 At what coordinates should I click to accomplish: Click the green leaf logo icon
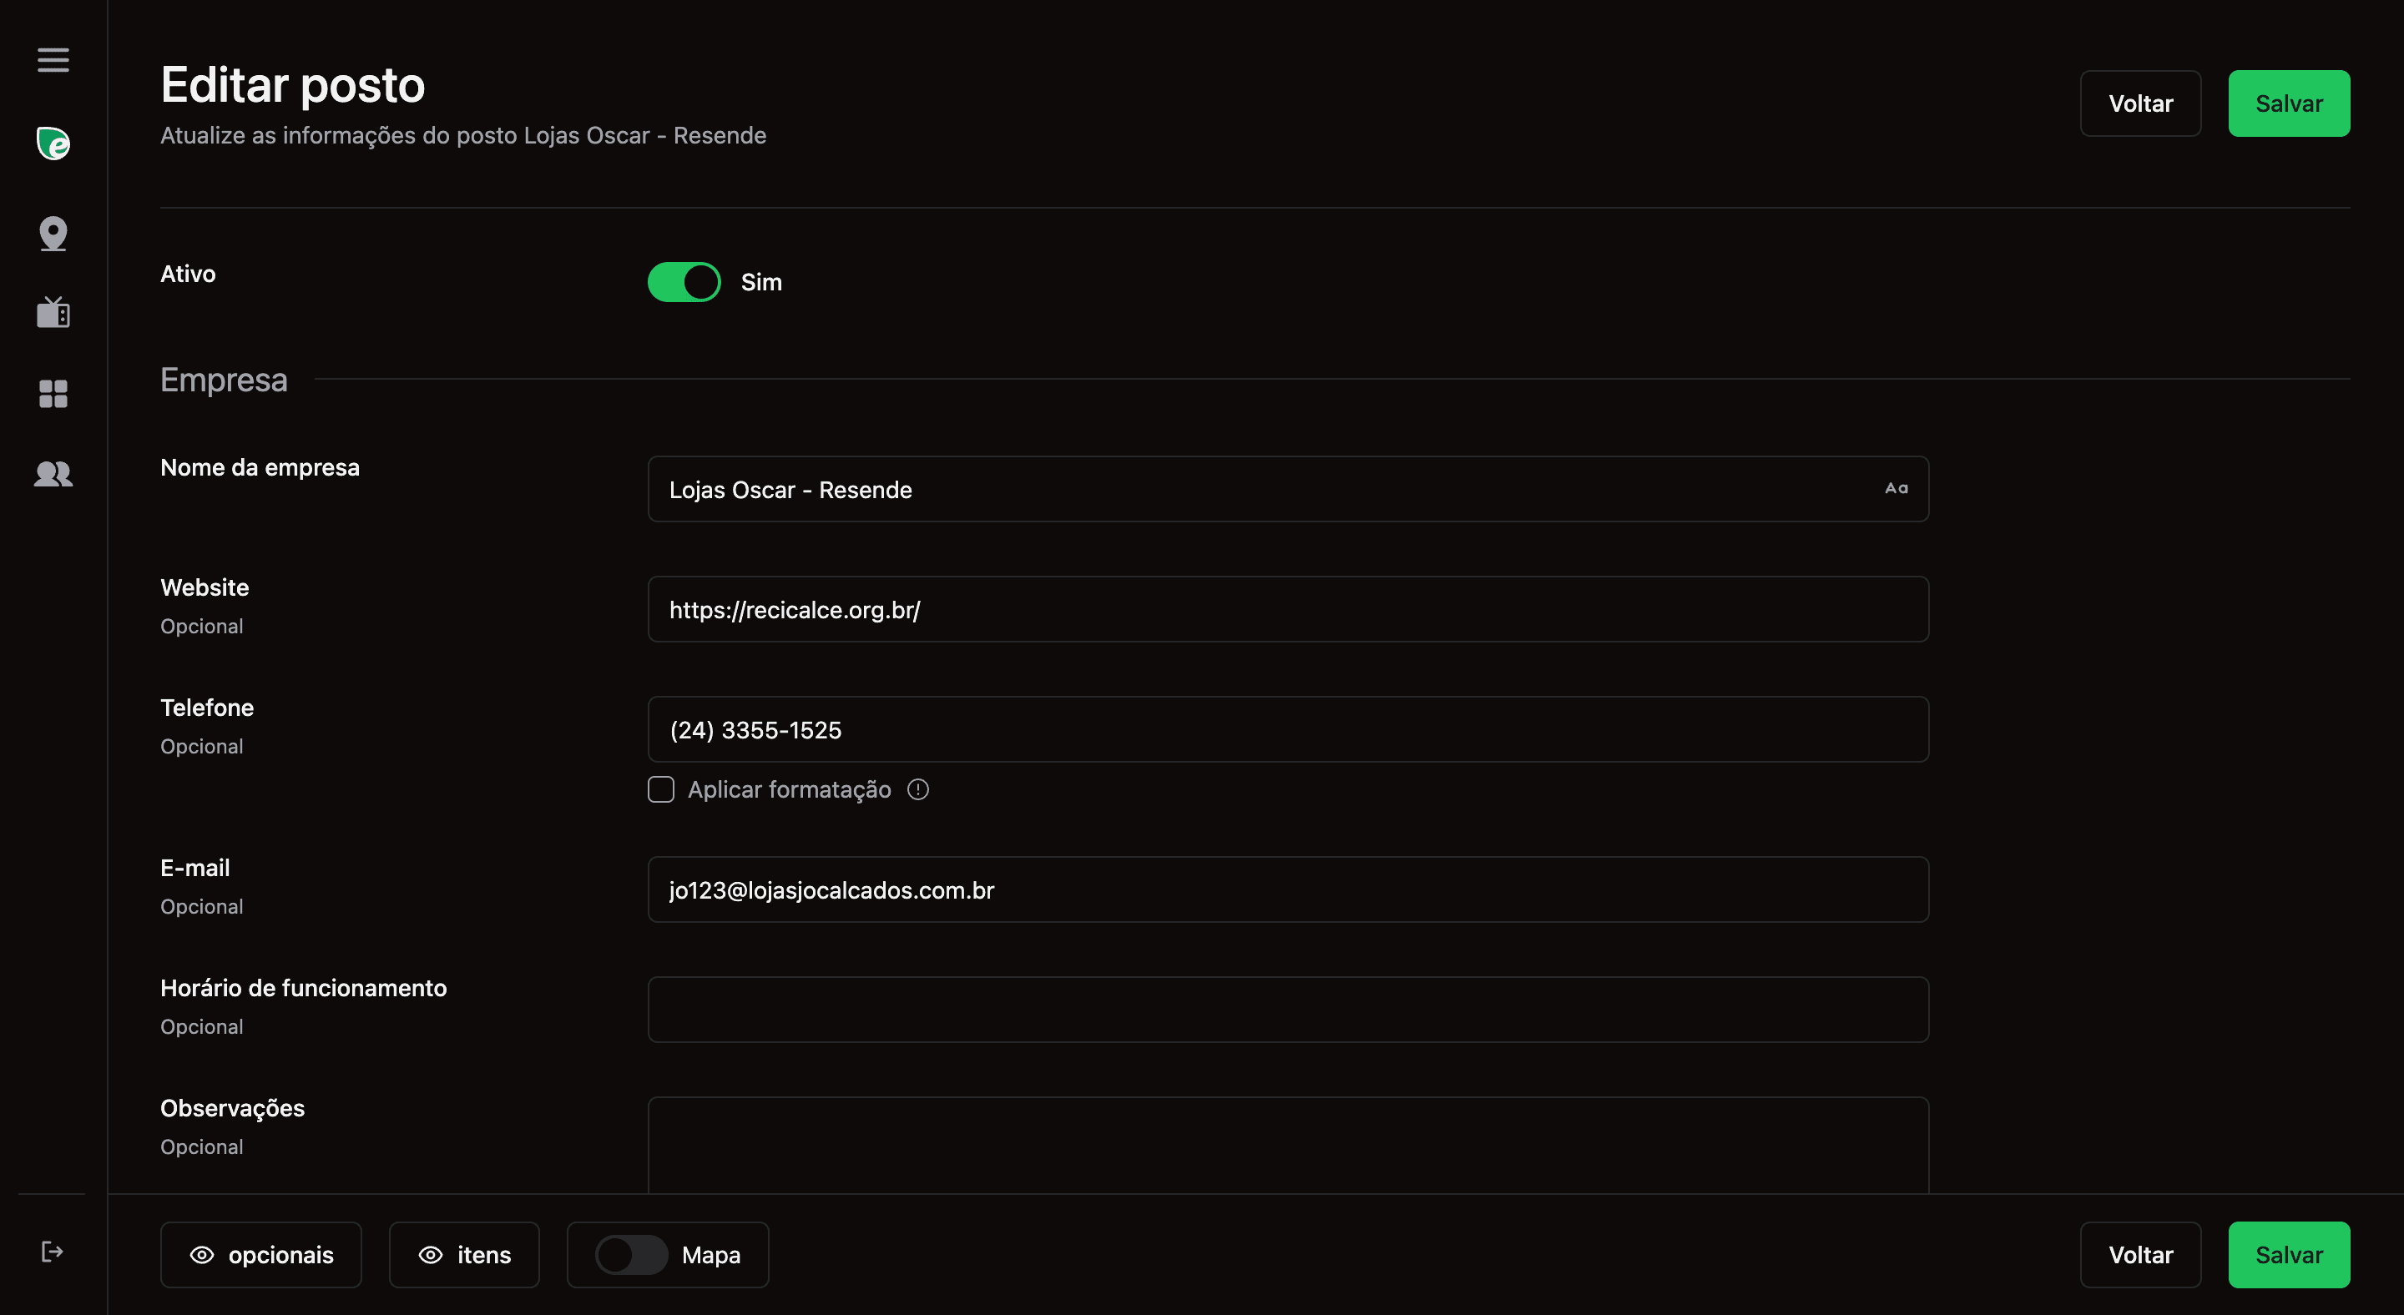(x=53, y=144)
